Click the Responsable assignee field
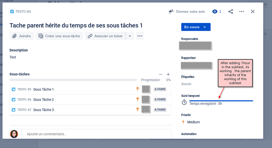Image resolution: width=272 pixels, height=148 pixels. [195, 46]
